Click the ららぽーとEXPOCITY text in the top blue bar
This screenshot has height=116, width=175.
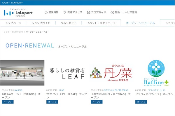tap(12, 3)
